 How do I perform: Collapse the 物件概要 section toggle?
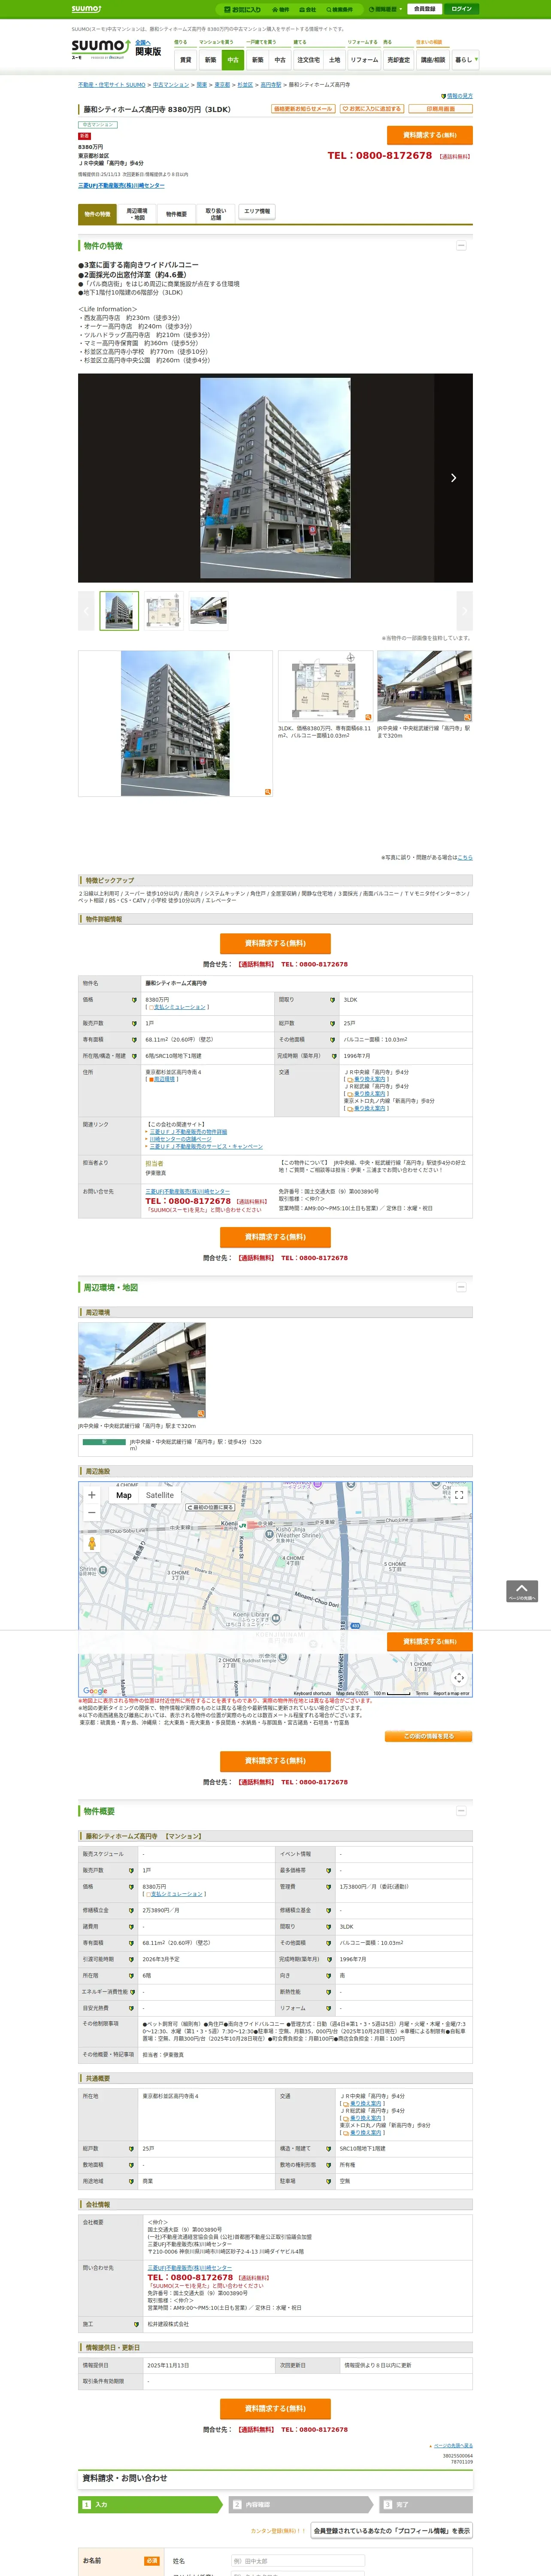pyautogui.click(x=461, y=1812)
